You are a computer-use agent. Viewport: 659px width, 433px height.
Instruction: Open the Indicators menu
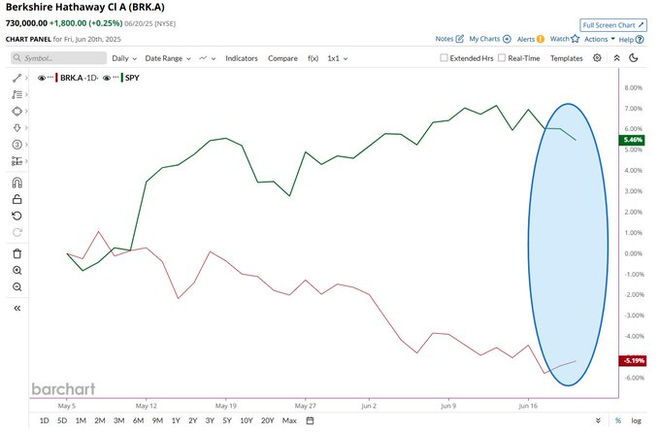pos(242,58)
